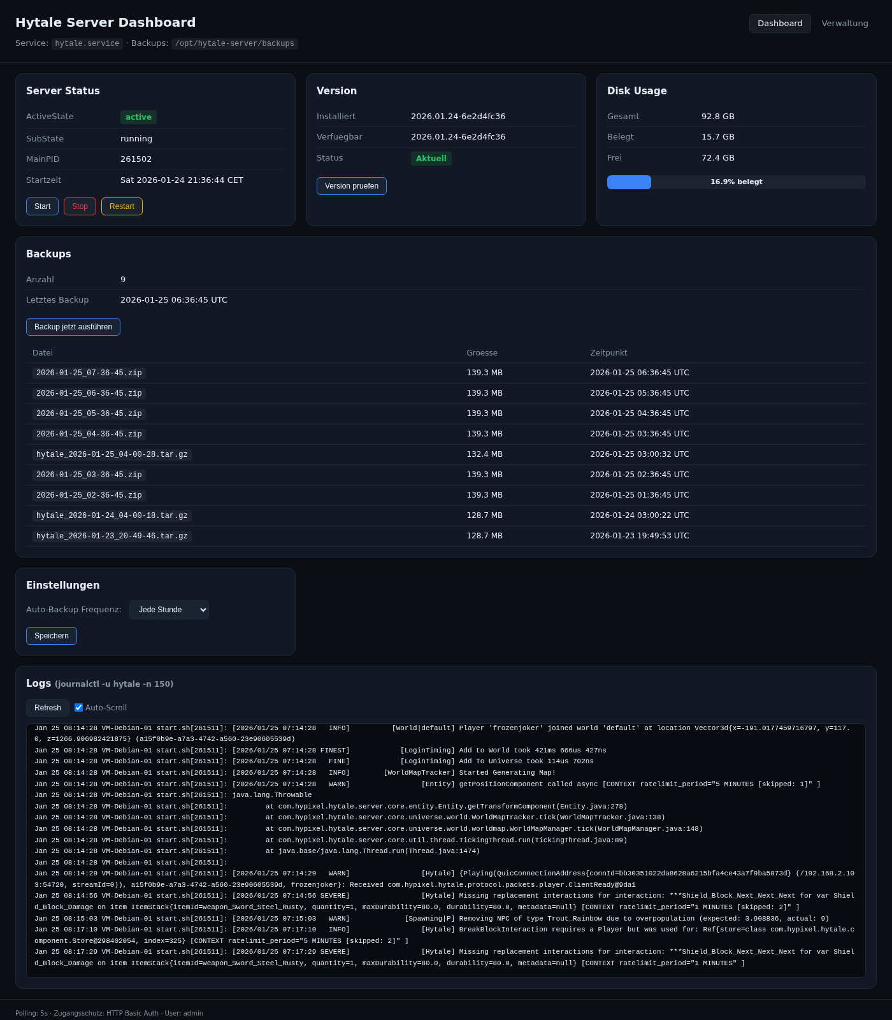Screen dimensions: 892x1020
Task: Click timestamp 2026-01-23 19:49:53 UTC
Action: tap(640, 536)
